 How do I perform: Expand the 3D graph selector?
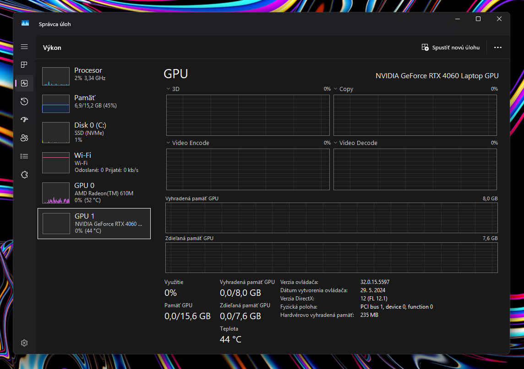[168, 89]
